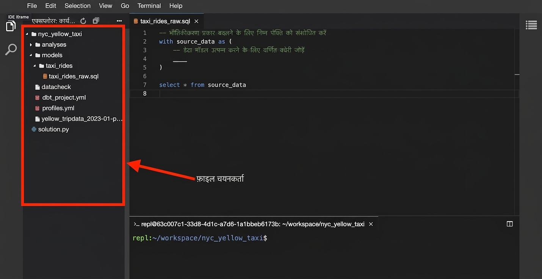Open the Search magnifier icon in sidebar

click(11, 49)
